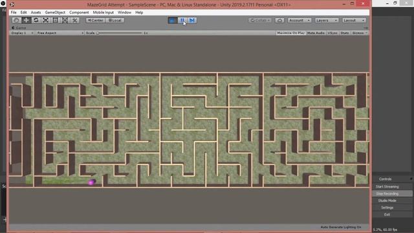Open the Help menu
Viewport: 414px width, 233px height.
pyautogui.click(x=139, y=12)
